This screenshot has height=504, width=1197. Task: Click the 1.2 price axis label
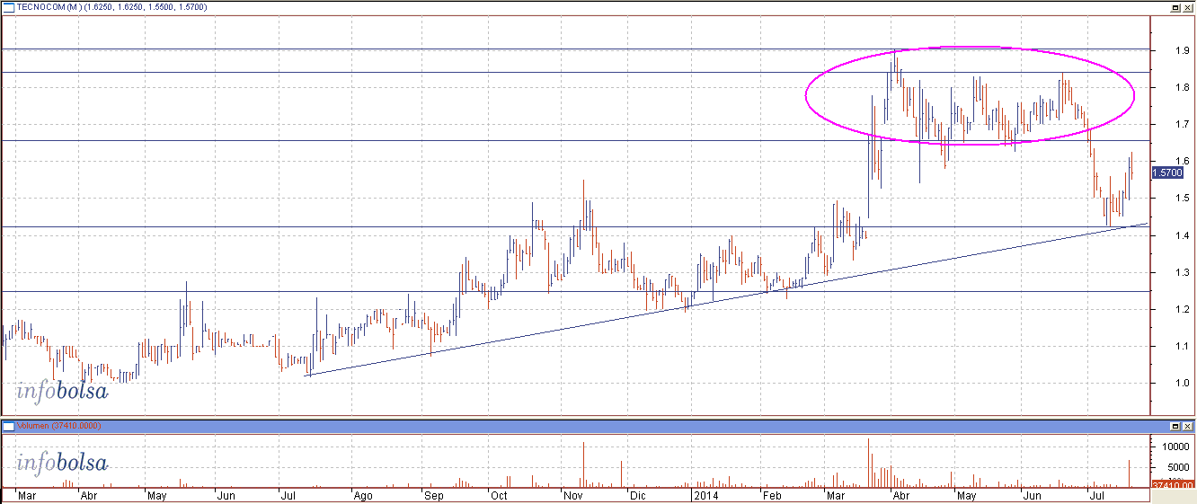(1184, 309)
